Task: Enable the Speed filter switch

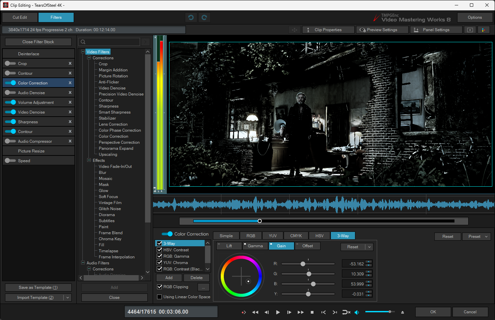Action: click(10, 161)
